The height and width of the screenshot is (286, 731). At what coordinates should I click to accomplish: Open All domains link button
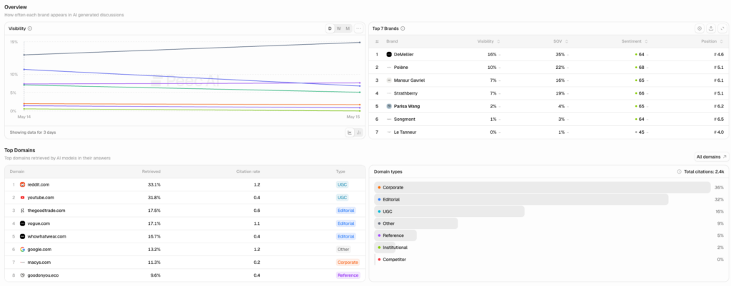coord(712,157)
